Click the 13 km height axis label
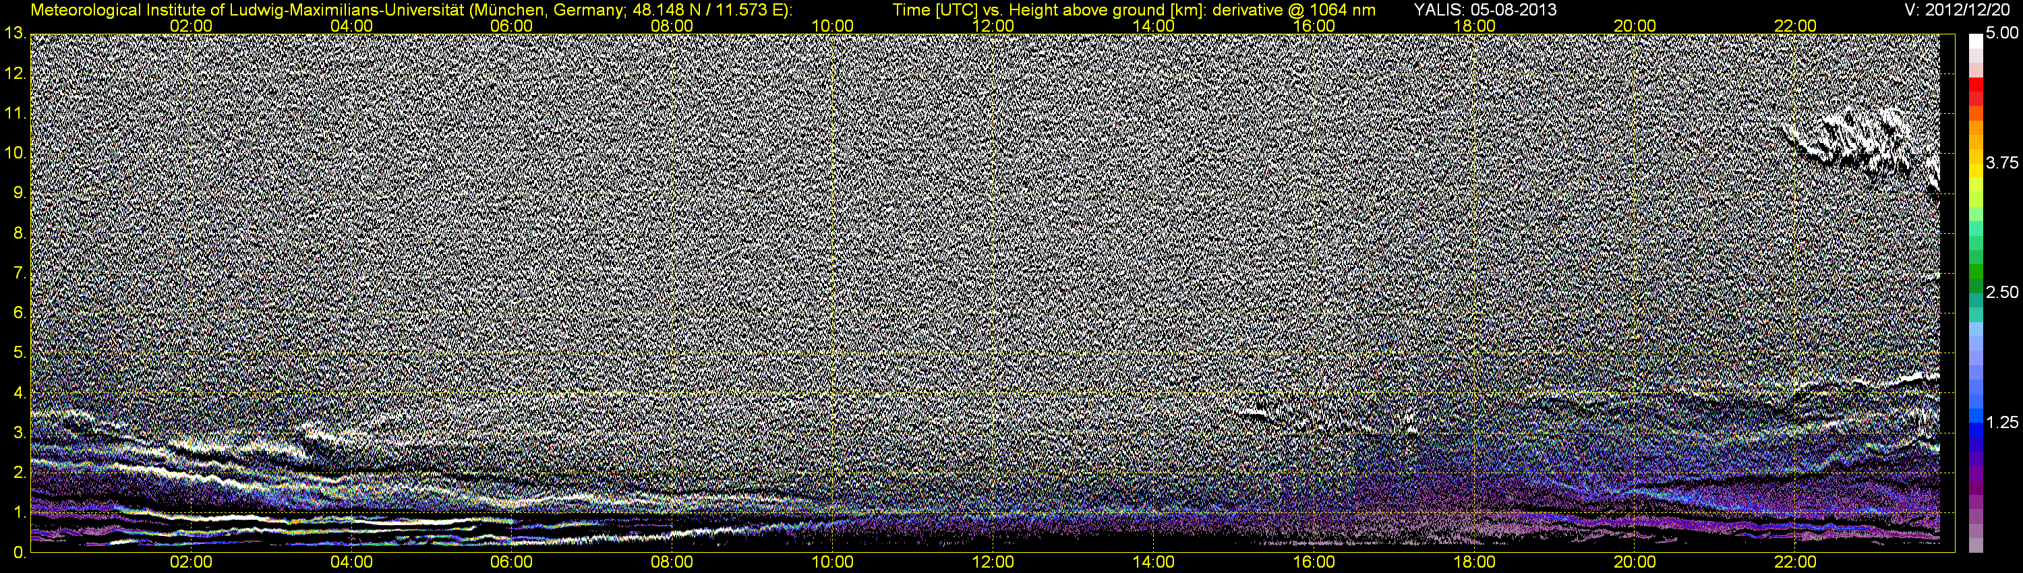Viewport: 2023px width, 573px height. coord(14,33)
